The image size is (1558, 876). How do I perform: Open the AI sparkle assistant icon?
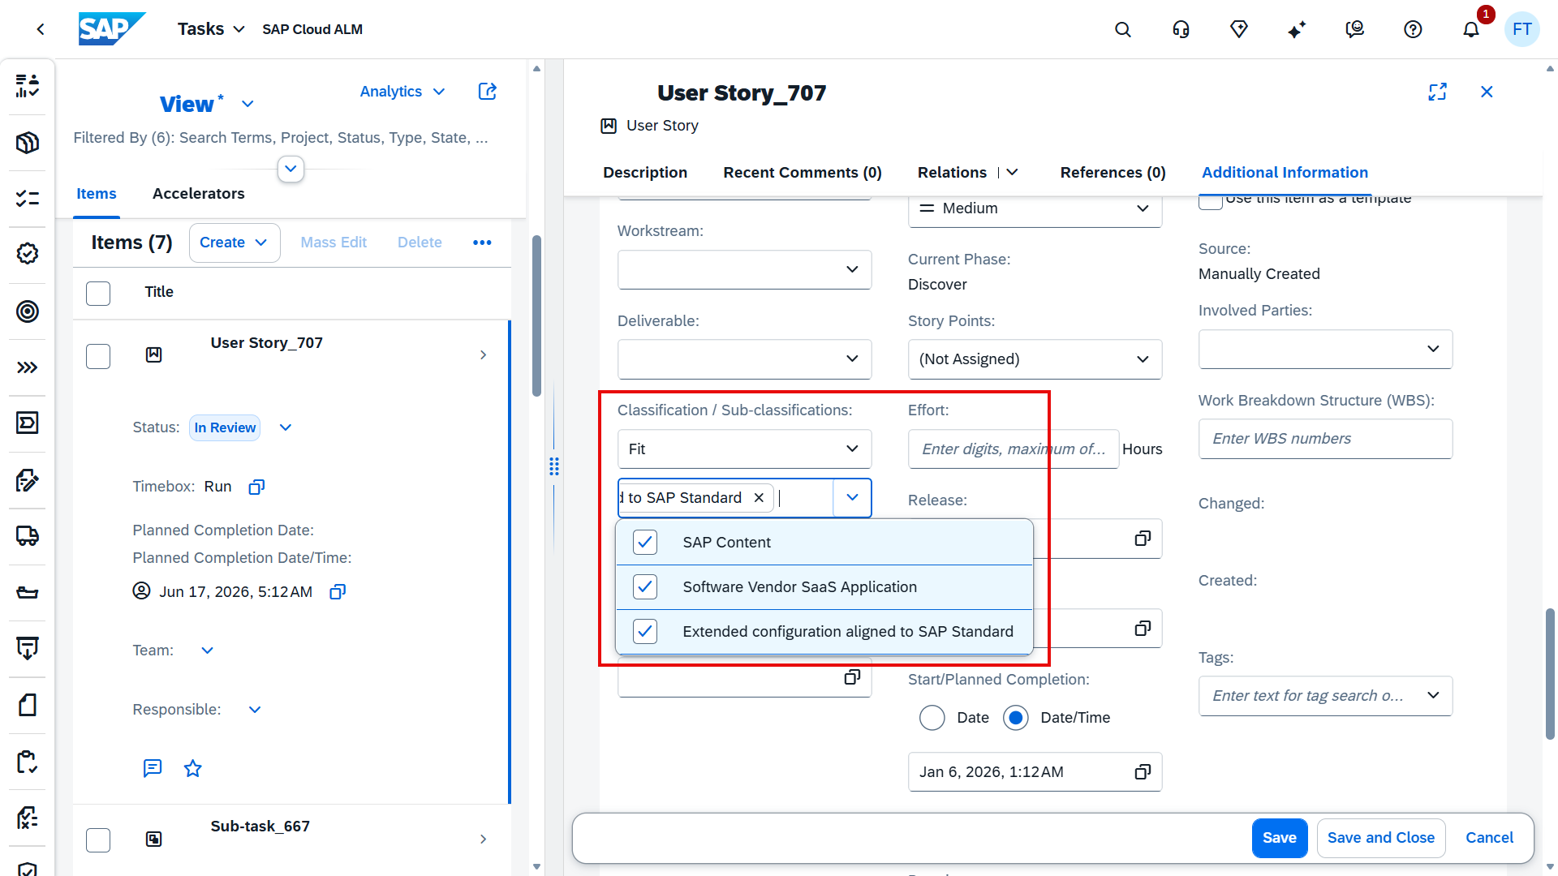pyautogui.click(x=1297, y=29)
